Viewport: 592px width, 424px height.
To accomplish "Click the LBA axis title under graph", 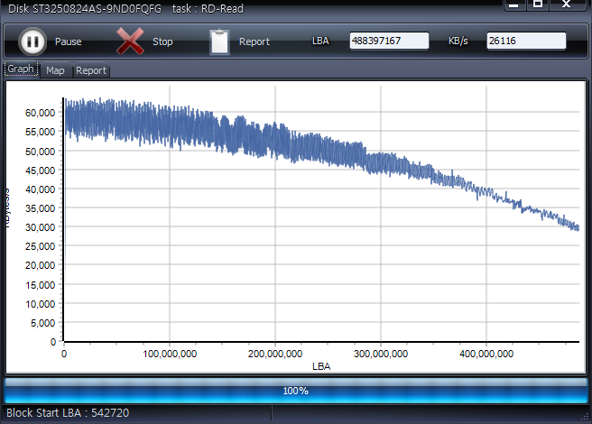I will 321,366.
